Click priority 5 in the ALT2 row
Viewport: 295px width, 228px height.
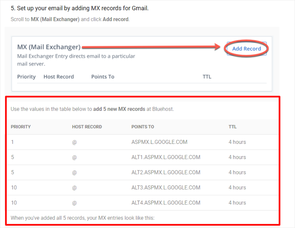click(x=13, y=172)
